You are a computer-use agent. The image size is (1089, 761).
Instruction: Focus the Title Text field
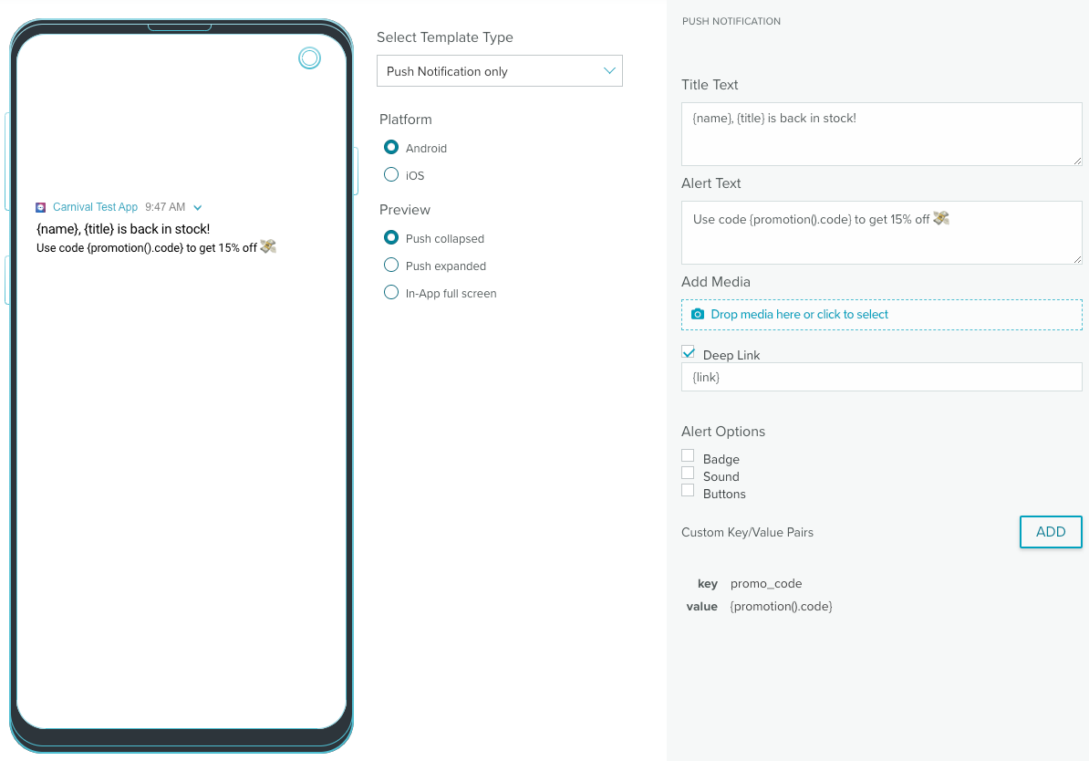[881, 134]
